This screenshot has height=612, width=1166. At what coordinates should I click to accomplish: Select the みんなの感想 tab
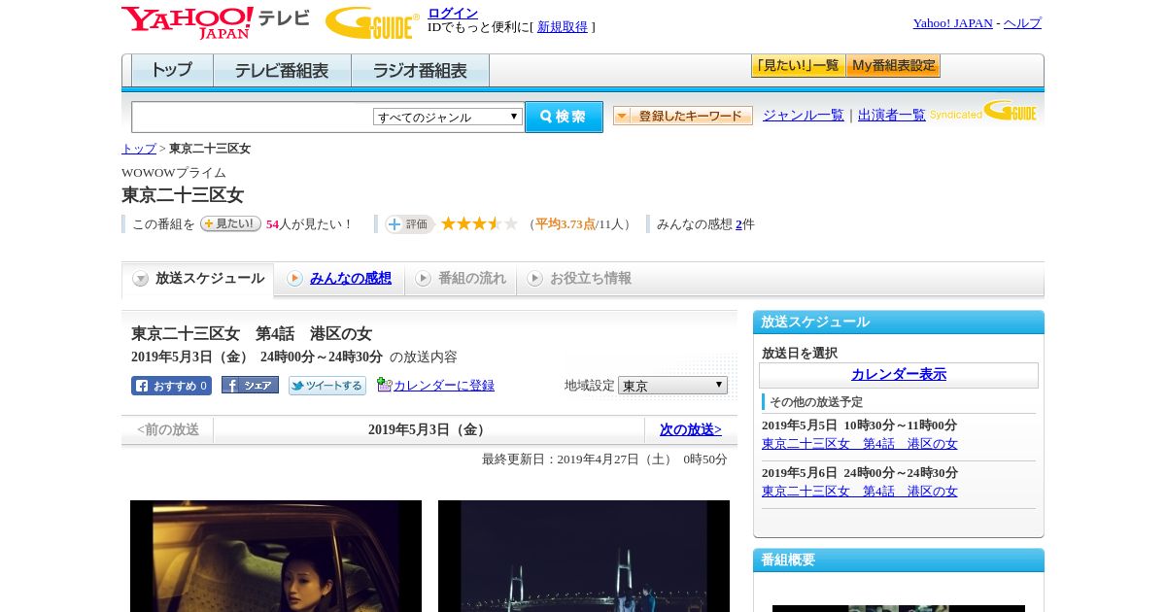click(x=339, y=279)
